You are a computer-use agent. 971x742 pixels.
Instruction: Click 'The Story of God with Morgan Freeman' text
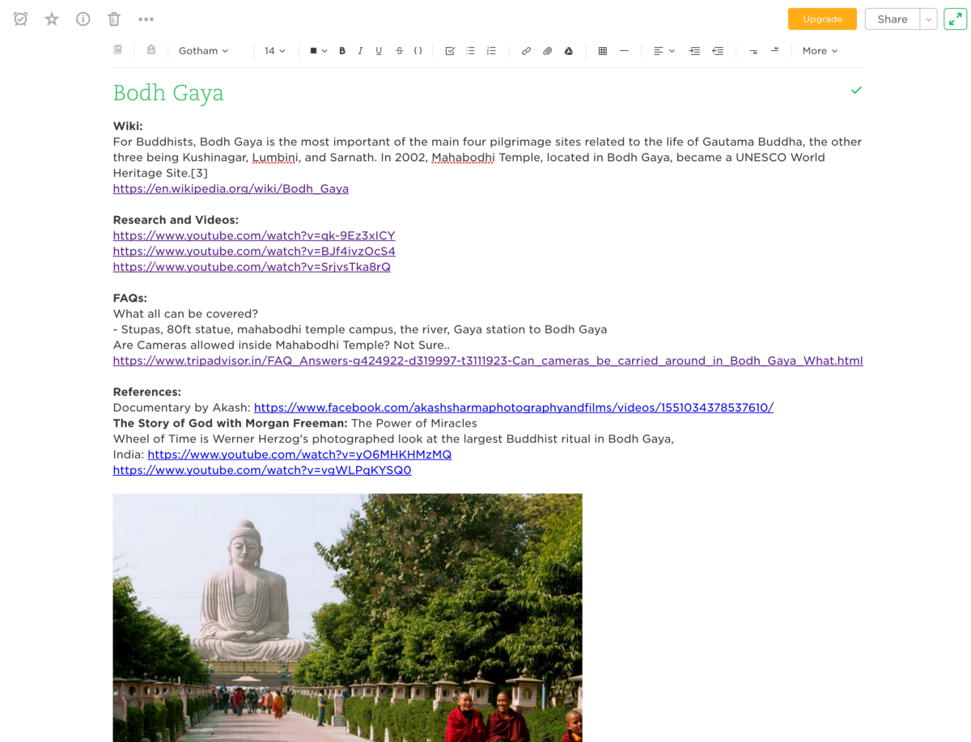230,423
